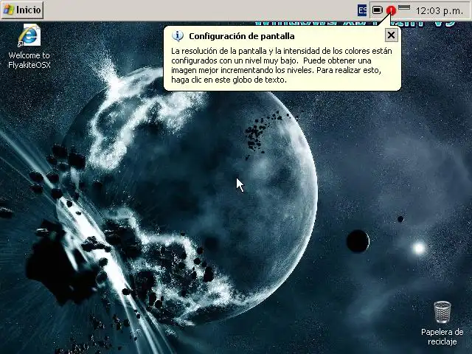Click the 12:03 p.m. clock
Image resolution: width=472 pixels, height=354 pixels.
440,11
